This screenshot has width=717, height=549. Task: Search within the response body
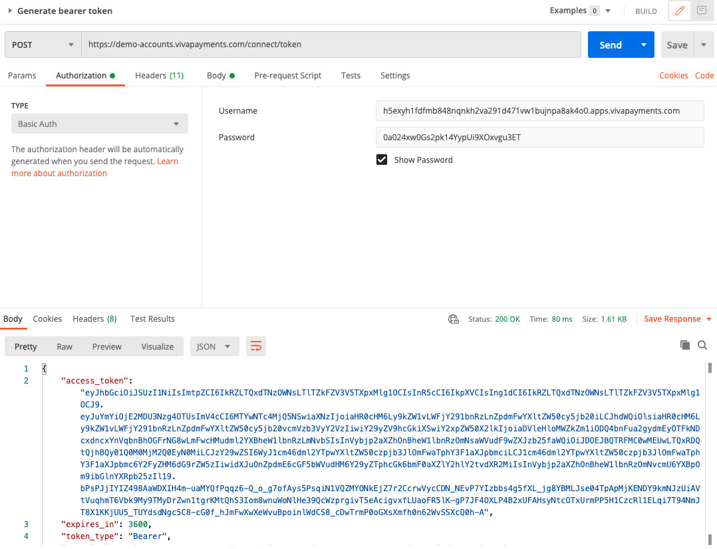click(702, 346)
